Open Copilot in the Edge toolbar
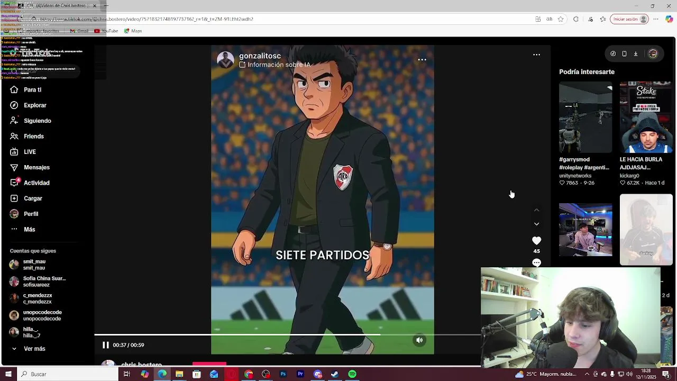The image size is (677, 381). pyautogui.click(x=669, y=19)
